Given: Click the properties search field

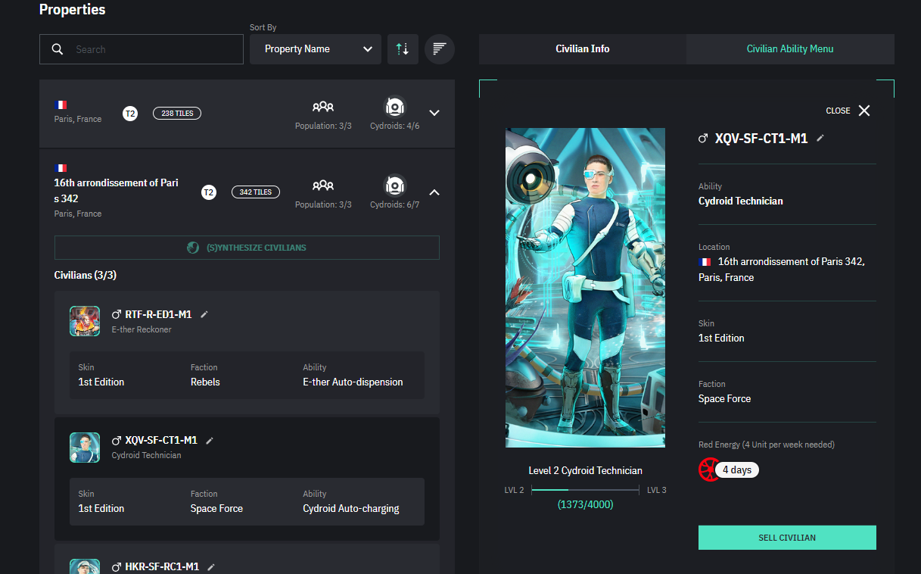Looking at the screenshot, I should [x=142, y=49].
